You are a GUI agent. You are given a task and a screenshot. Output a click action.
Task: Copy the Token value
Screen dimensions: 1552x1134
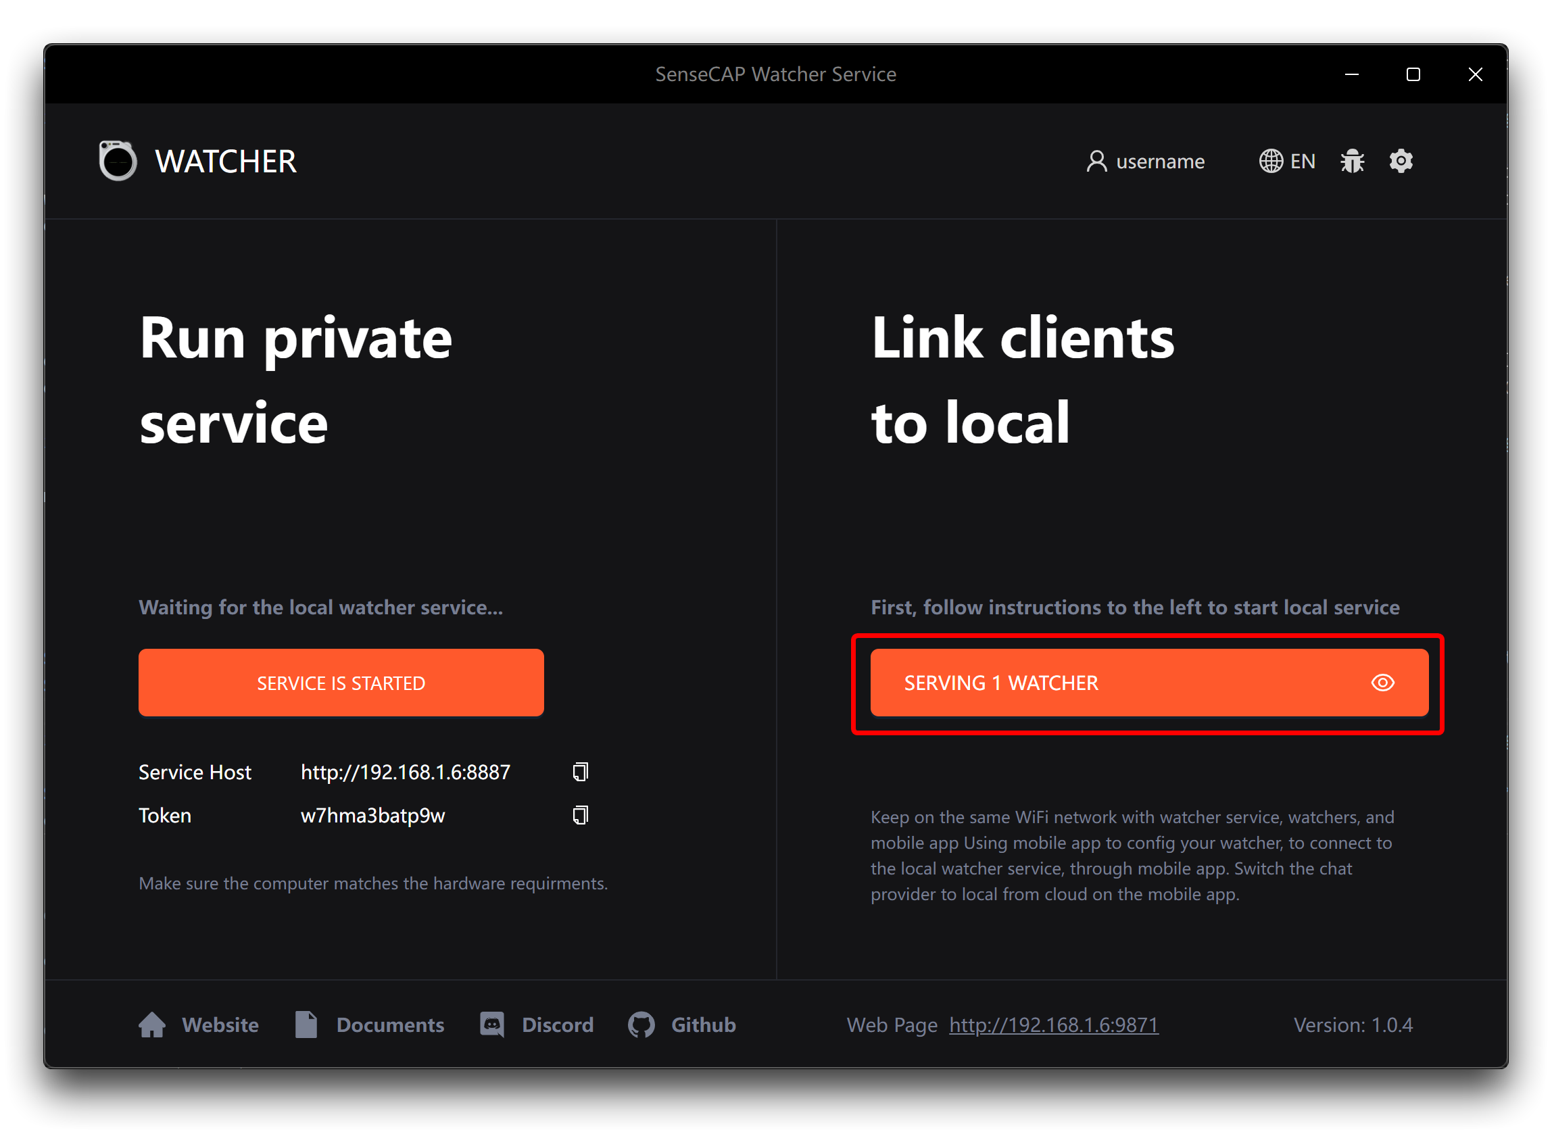click(x=580, y=816)
